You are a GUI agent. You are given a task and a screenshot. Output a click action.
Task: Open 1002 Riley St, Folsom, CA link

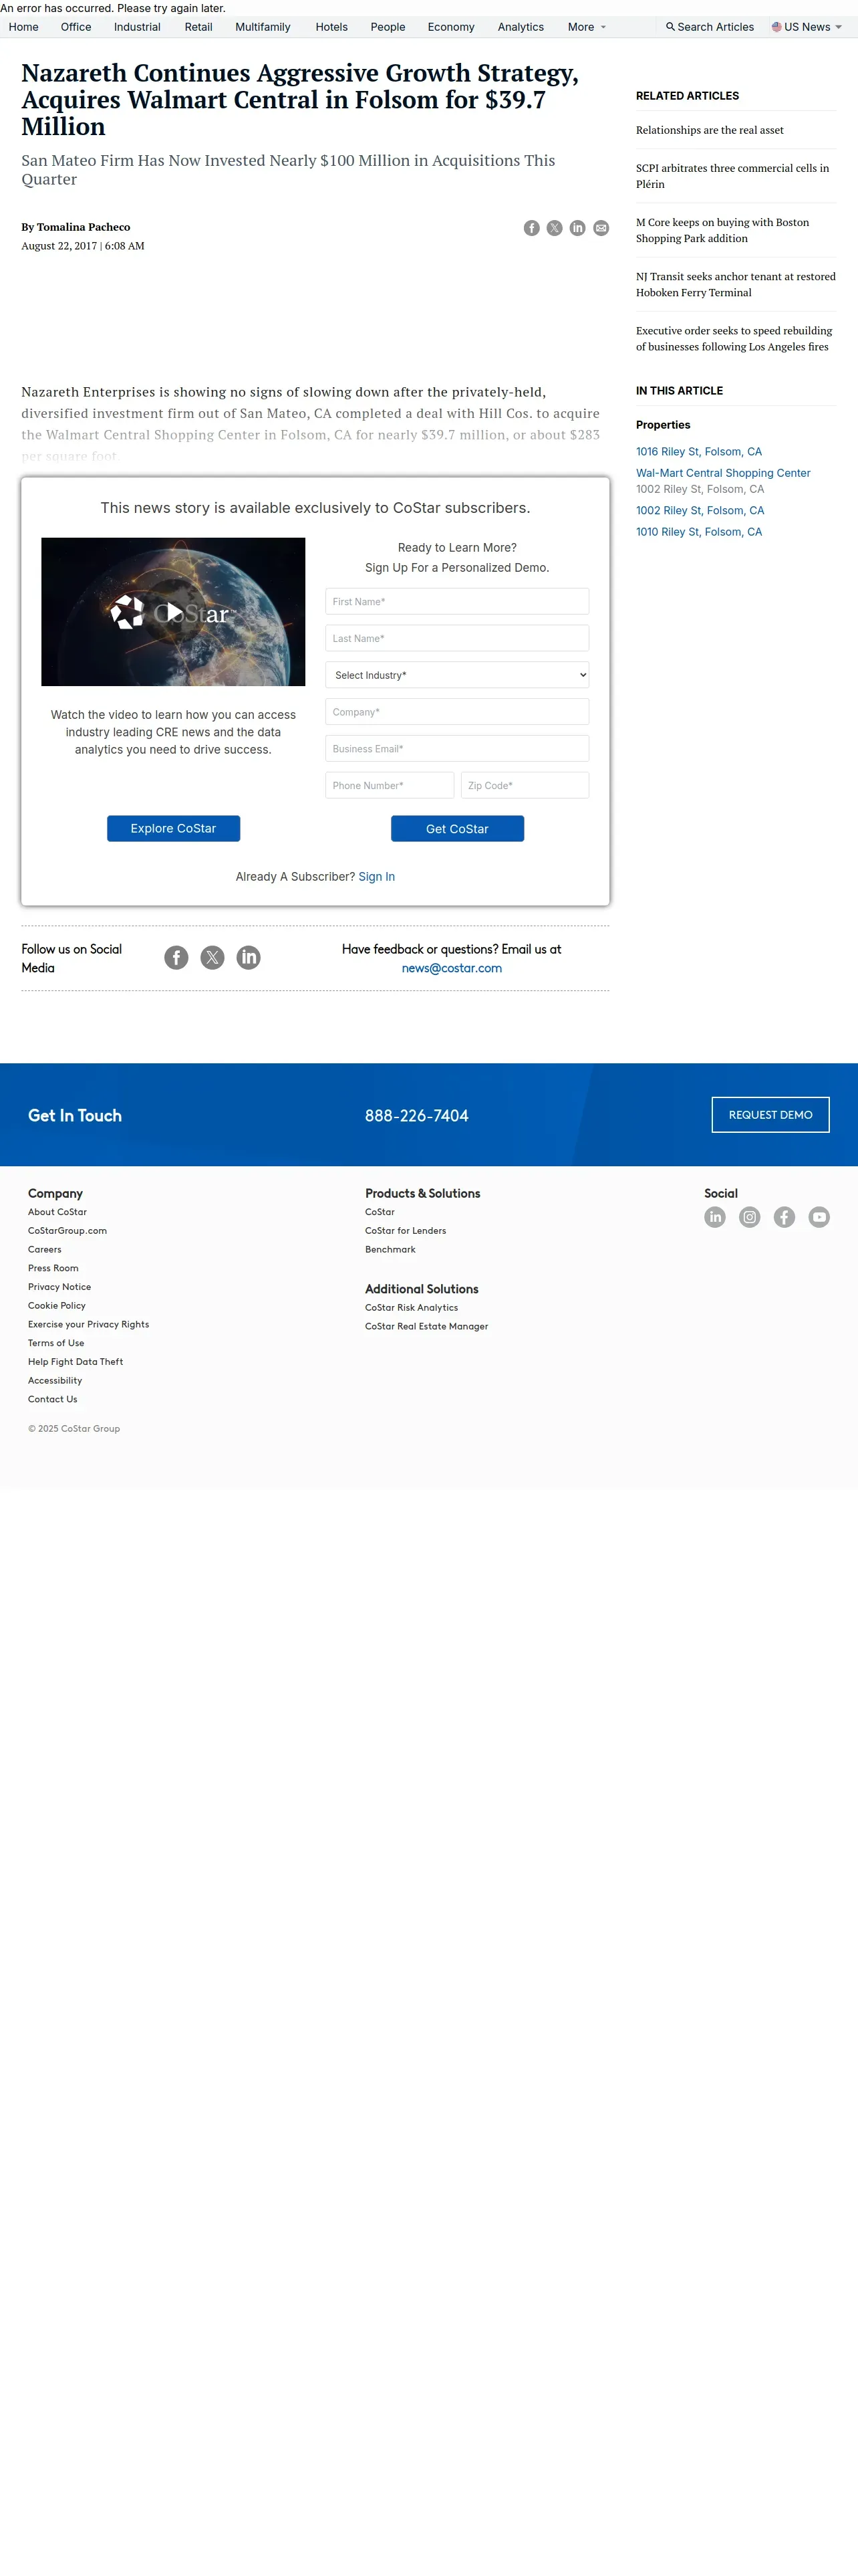[x=700, y=511]
